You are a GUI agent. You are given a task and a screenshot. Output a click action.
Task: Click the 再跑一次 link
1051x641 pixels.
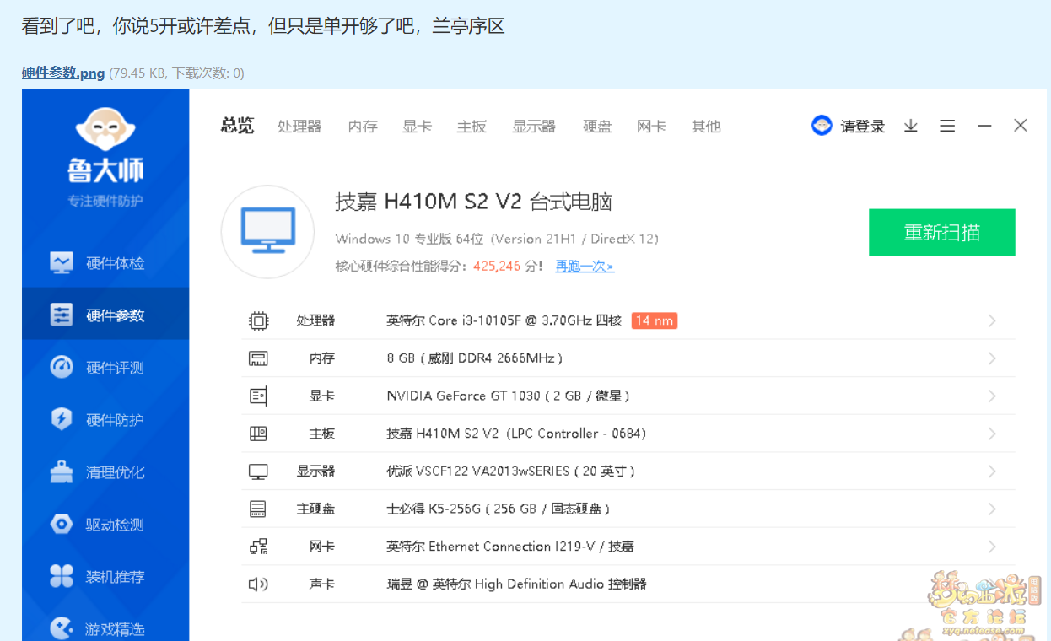[585, 267]
